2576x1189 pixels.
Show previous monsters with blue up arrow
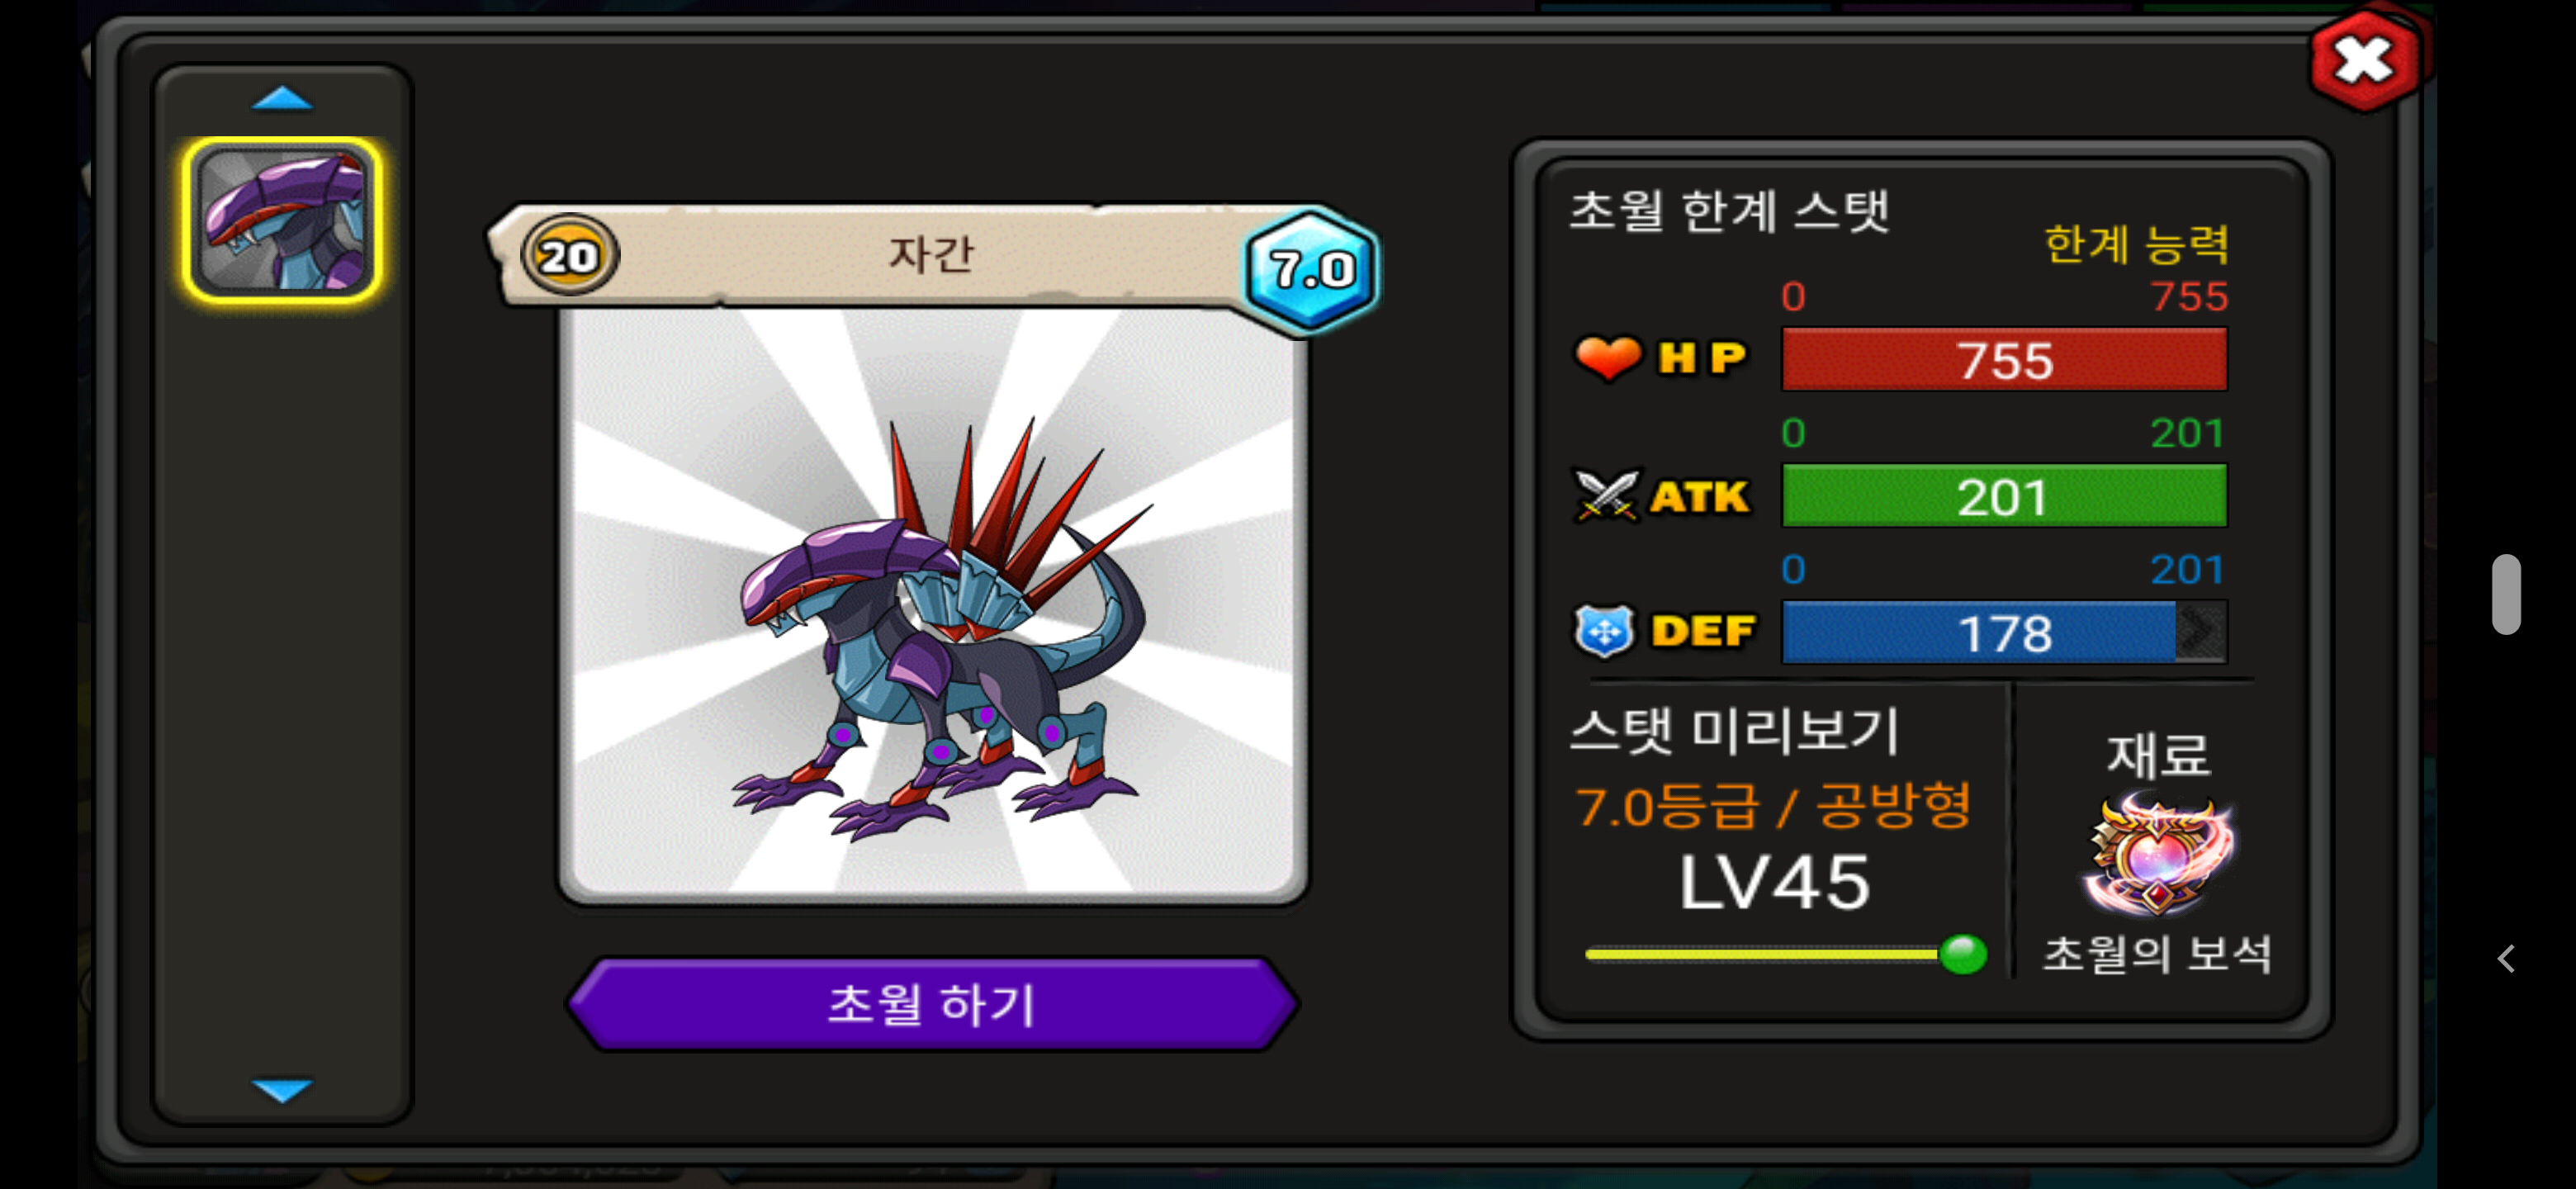282,98
